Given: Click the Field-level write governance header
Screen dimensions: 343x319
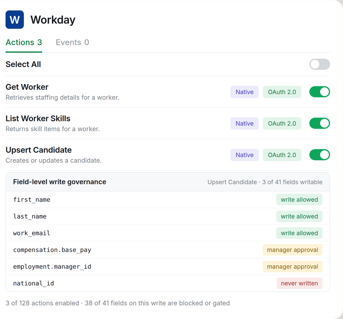Looking at the screenshot, I should (x=60, y=182).
